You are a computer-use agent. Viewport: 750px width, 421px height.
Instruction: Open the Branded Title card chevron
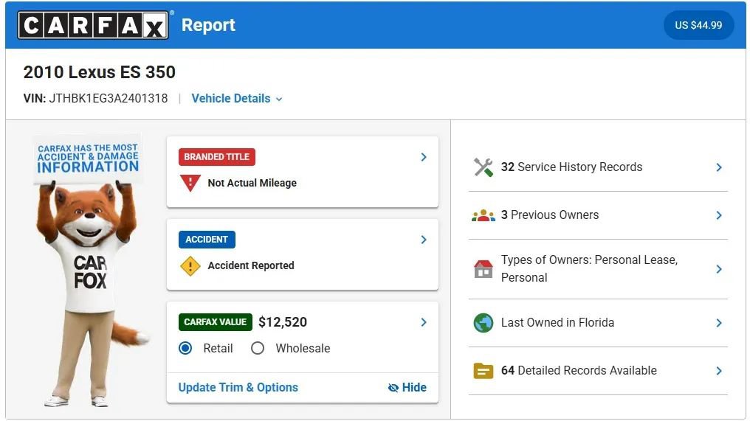(423, 157)
